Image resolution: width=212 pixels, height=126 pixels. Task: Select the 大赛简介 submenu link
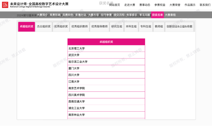[42, 15]
